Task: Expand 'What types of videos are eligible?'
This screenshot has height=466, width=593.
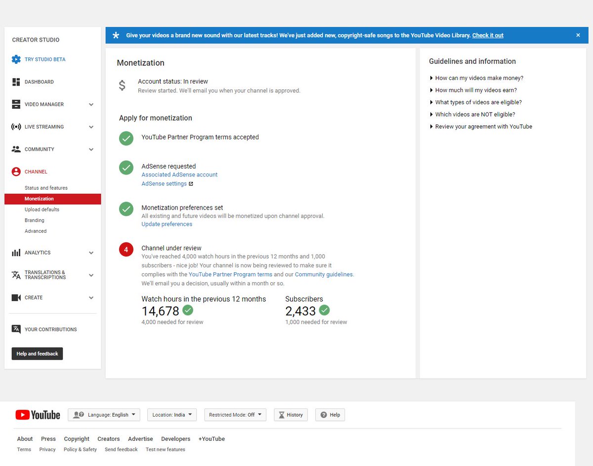Action: tap(476, 102)
